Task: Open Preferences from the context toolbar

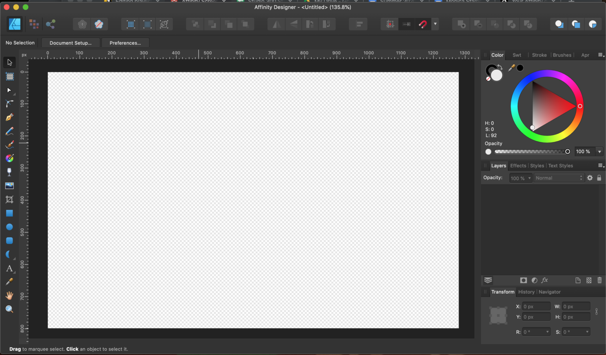Action: [x=125, y=43]
